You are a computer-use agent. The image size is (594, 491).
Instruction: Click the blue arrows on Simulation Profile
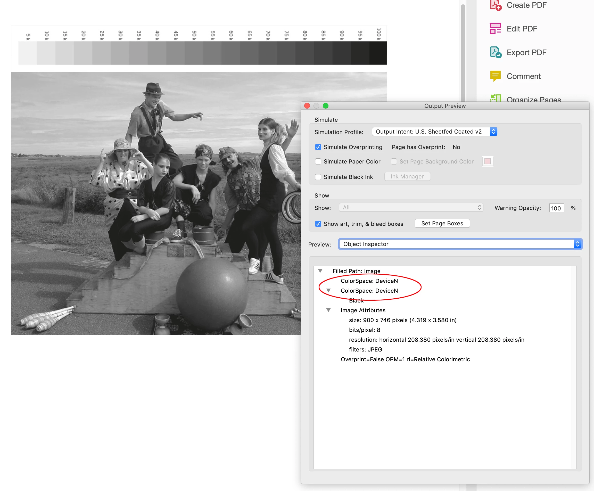click(493, 132)
